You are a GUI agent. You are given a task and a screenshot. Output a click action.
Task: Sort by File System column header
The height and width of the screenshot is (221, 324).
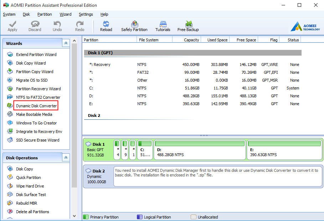pyautogui.click(x=154, y=40)
